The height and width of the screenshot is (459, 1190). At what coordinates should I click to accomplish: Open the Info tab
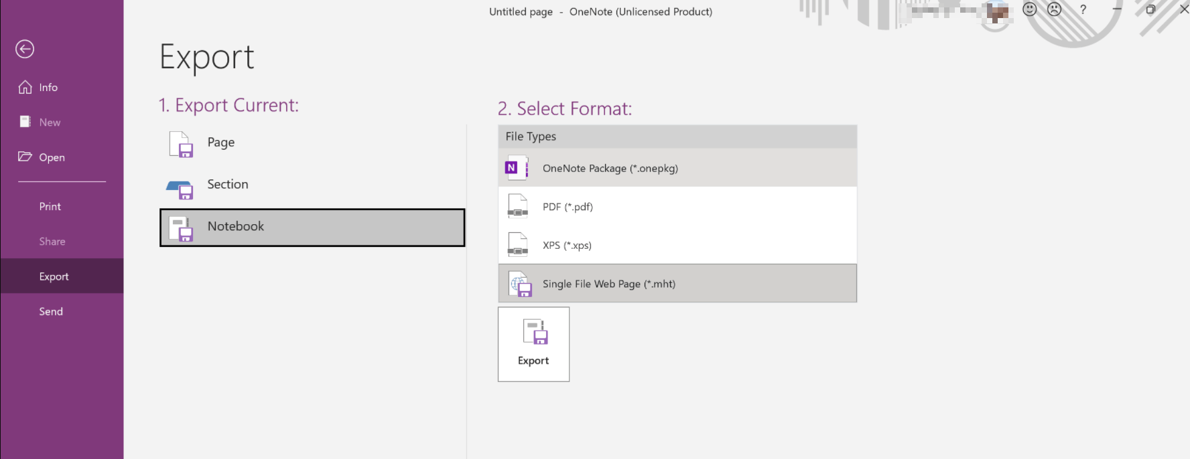tap(62, 88)
